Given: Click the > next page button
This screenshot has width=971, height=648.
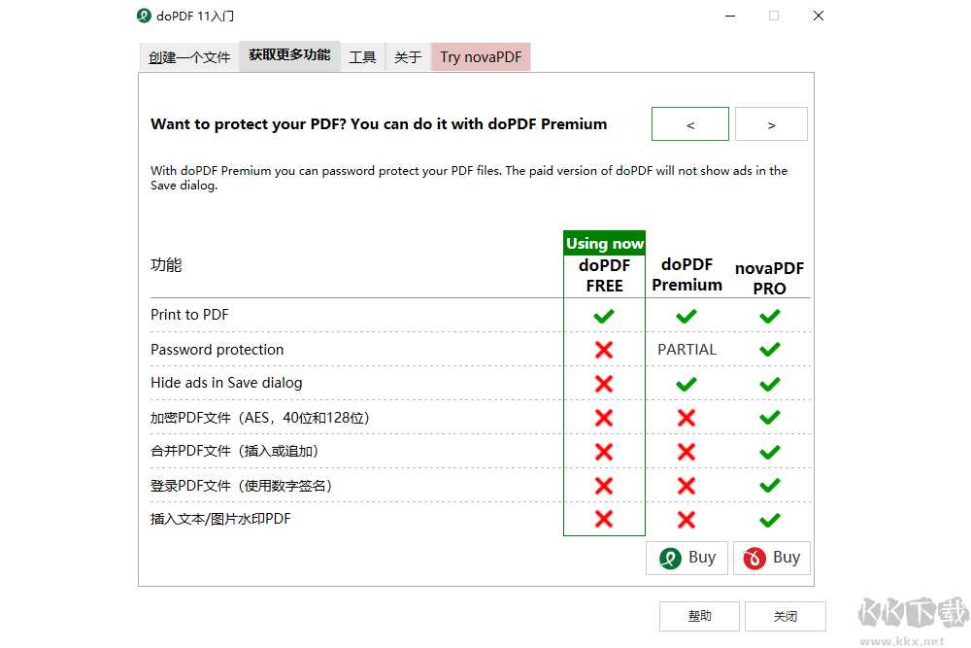Looking at the screenshot, I should pyautogui.click(x=771, y=123).
